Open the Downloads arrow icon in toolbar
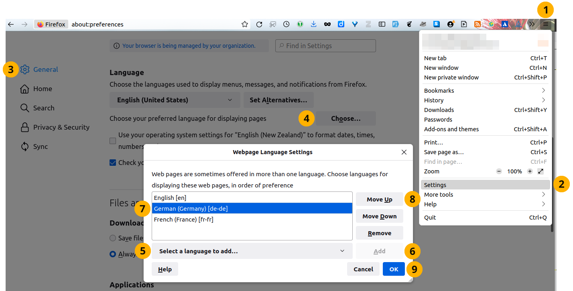Viewport: 573px width, 291px height. (314, 24)
